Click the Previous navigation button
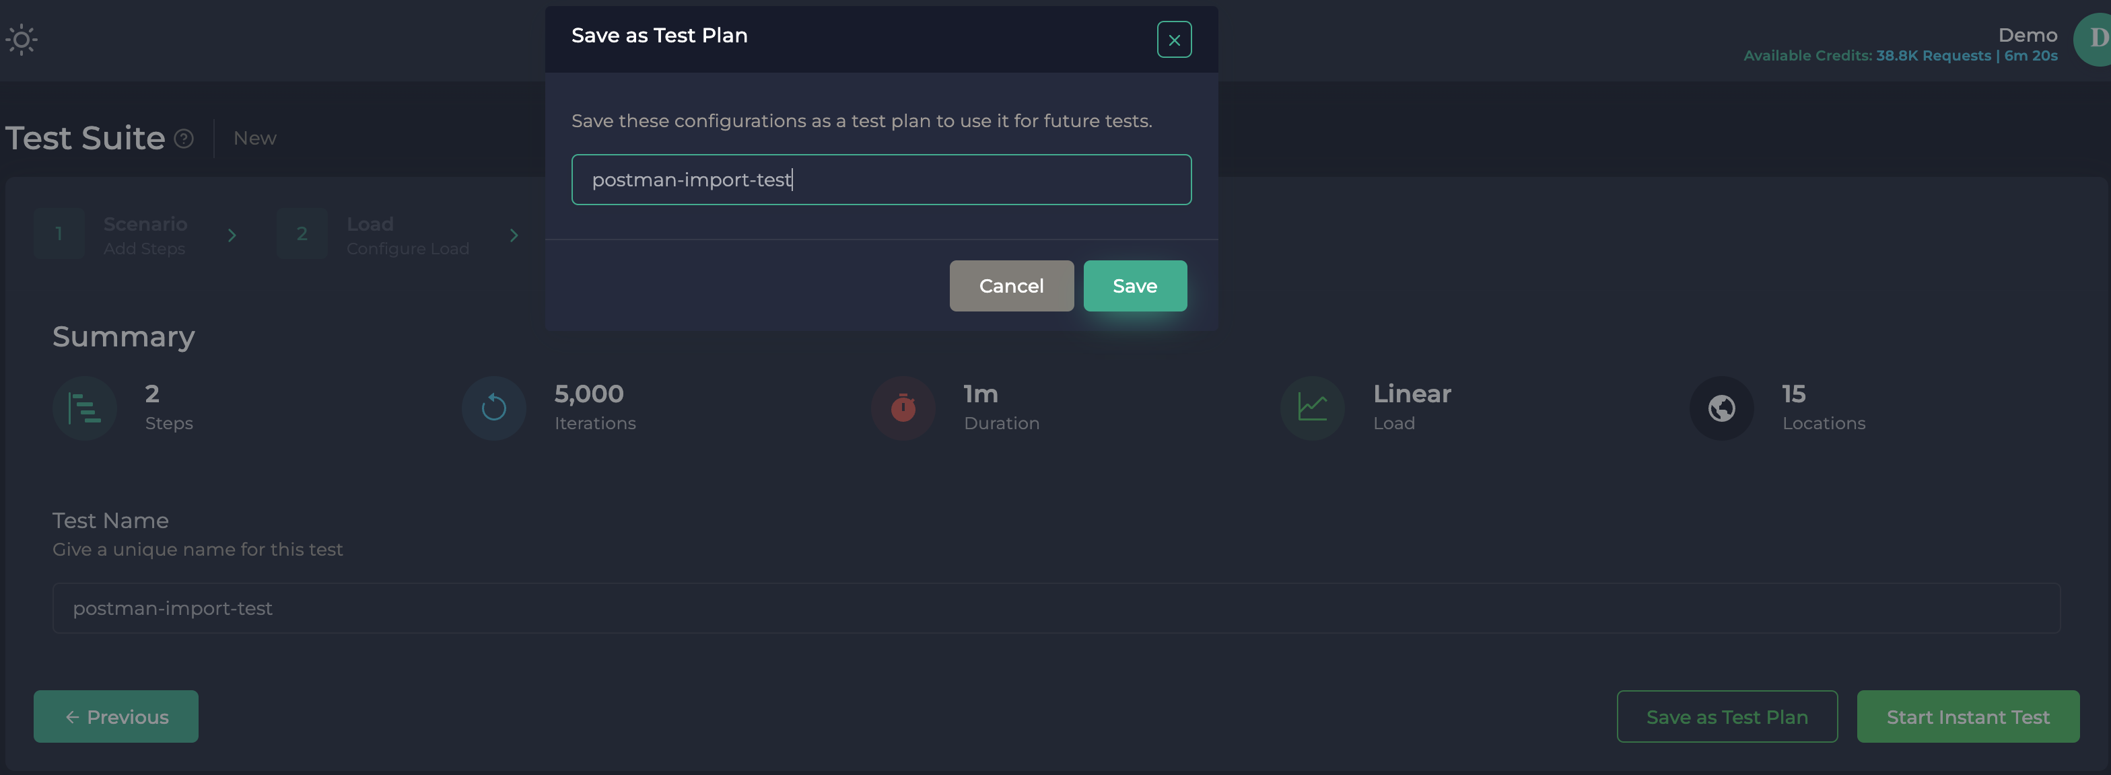2111x775 pixels. 114,716
